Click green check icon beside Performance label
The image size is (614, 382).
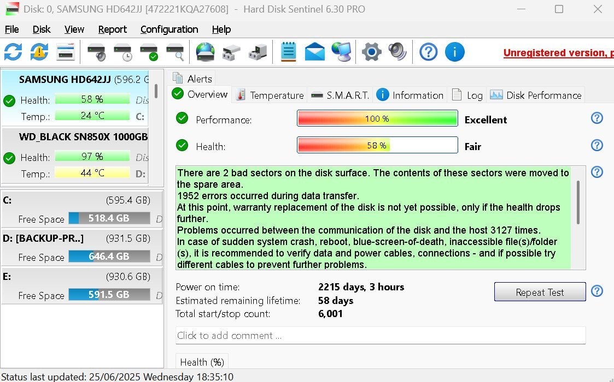pos(182,118)
